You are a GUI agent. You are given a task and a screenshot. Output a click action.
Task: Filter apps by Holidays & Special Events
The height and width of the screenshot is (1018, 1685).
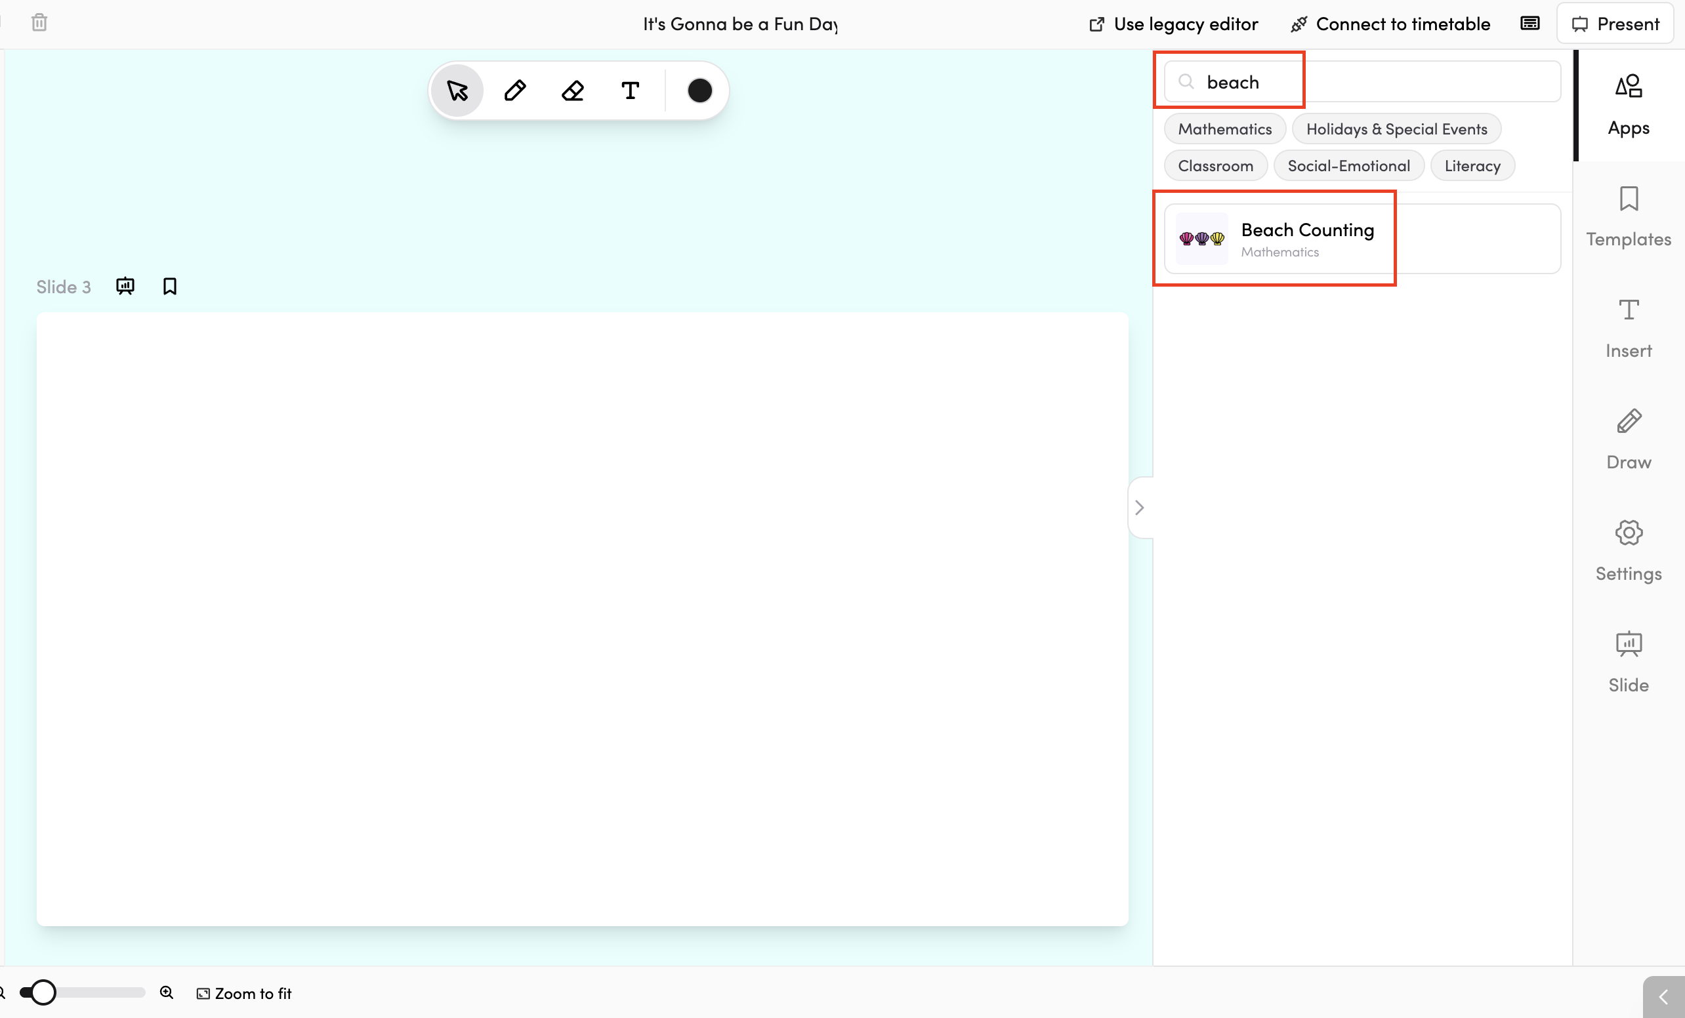(x=1396, y=129)
